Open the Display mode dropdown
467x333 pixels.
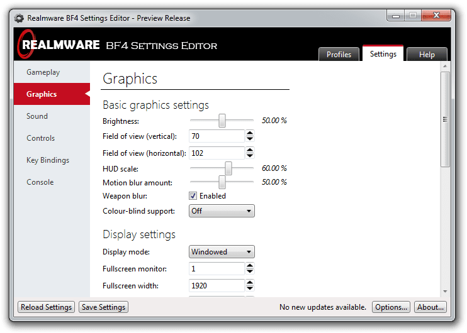pos(222,252)
